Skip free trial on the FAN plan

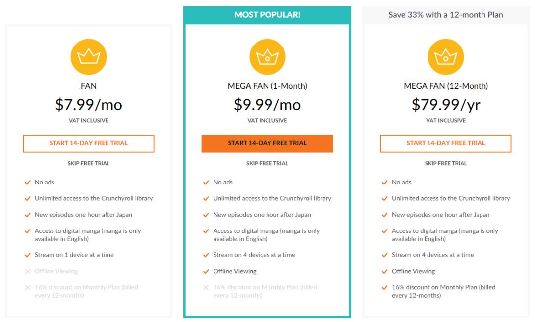tap(89, 163)
